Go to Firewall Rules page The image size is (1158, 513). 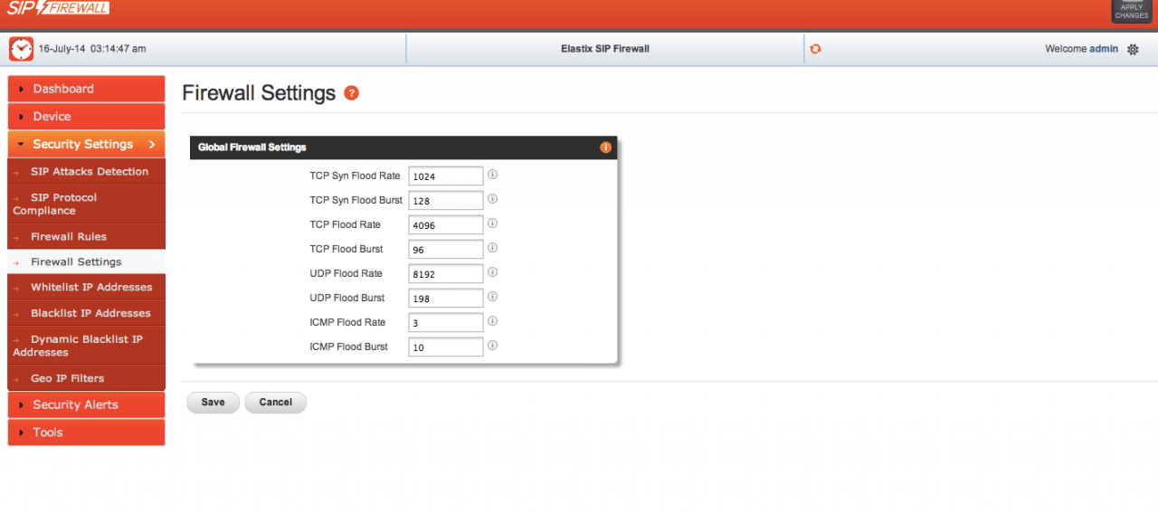69,236
